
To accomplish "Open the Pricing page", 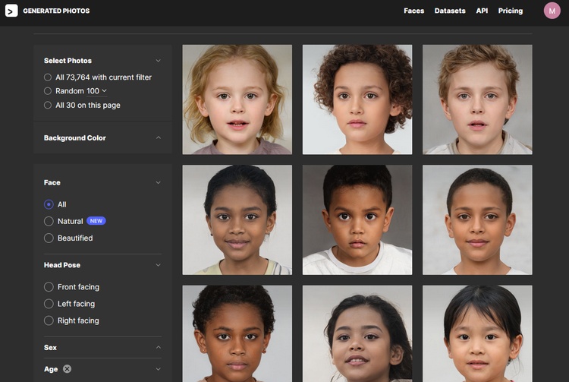I will coord(510,11).
